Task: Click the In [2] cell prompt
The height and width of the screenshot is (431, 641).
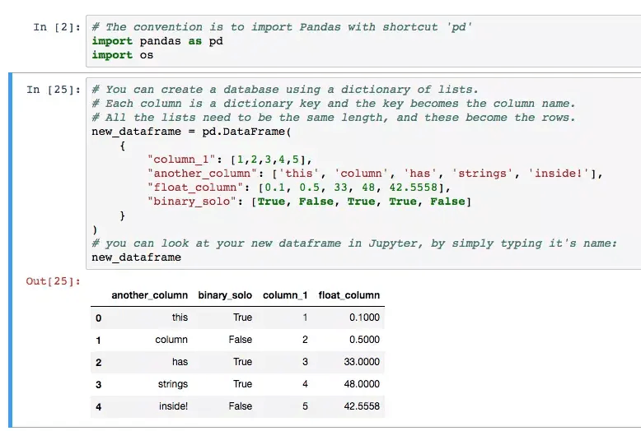Action: pos(56,26)
